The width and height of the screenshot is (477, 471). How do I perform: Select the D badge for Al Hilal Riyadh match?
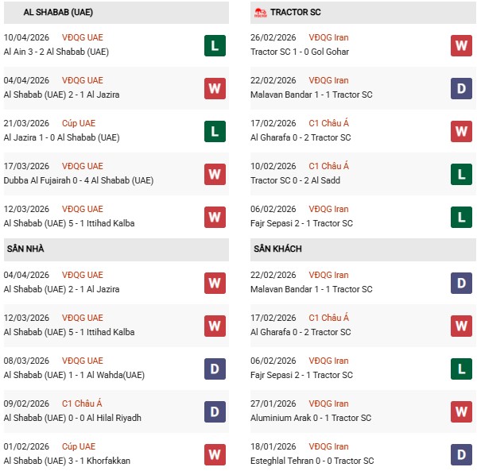215,411
